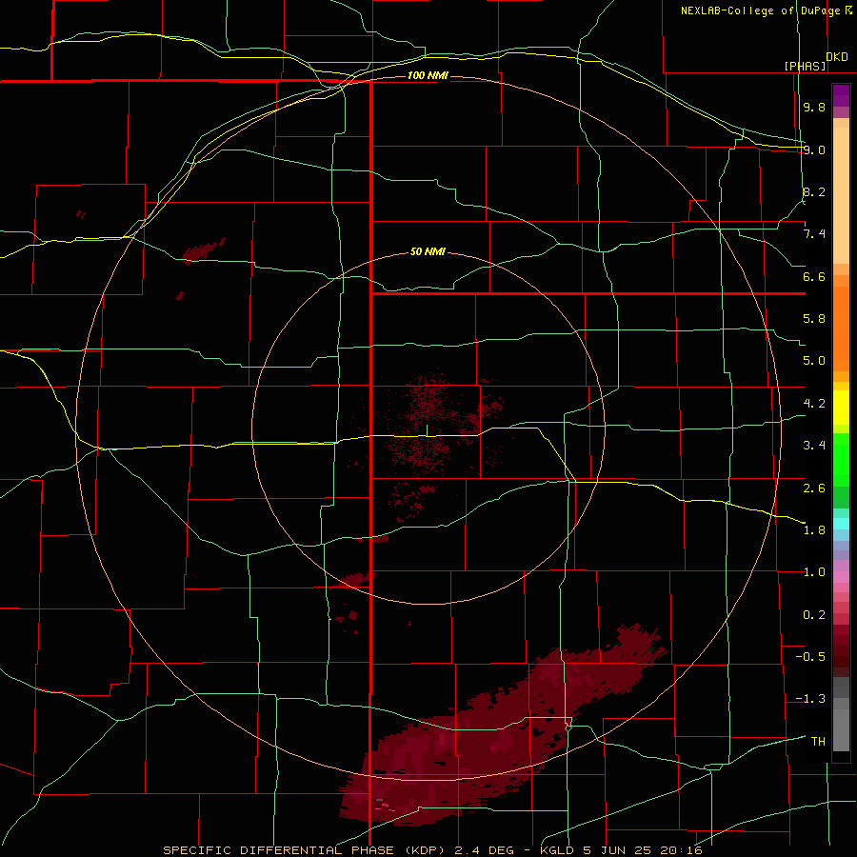Click the 1.8 scale value
The image size is (857, 857).
[814, 530]
